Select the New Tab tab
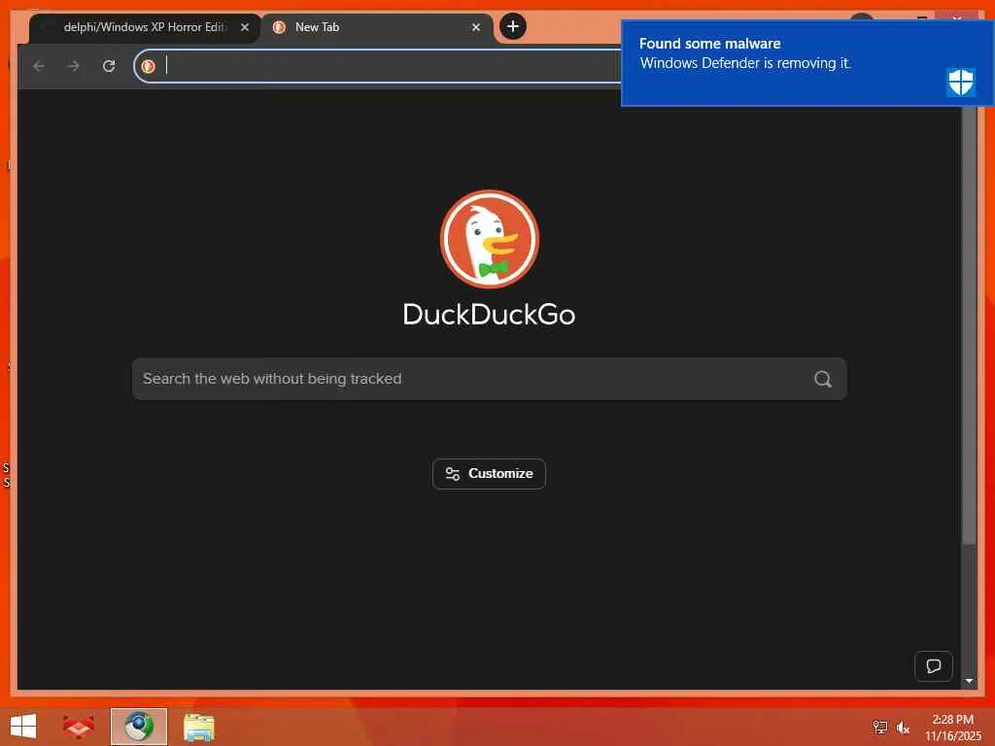 click(x=377, y=27)
